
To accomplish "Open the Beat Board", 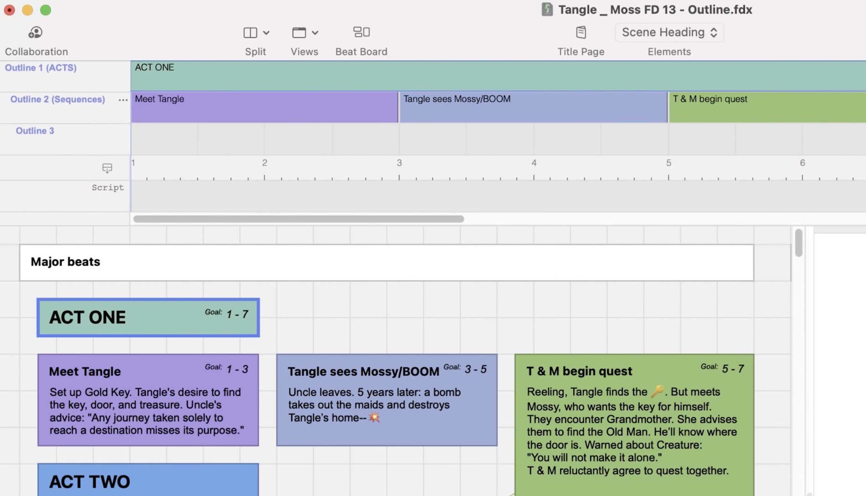I will 361,32.
